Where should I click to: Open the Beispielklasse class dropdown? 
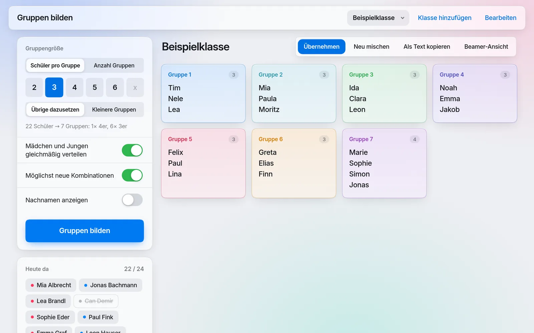pyautogui.click(x=378, y=18)
